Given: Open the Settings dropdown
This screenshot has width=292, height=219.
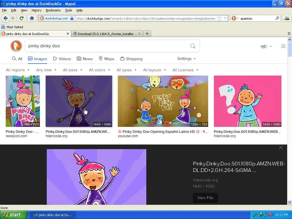Looking at the screenshot, I should [x=186, y=59].
